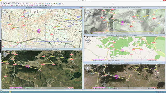Image resolution: width=166 pixels, height=93 pixels.
Task: Open the Window menu
Action: pyautogui.click(x=17, y=2)
